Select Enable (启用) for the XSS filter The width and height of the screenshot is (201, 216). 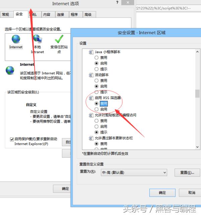(96, 109)
